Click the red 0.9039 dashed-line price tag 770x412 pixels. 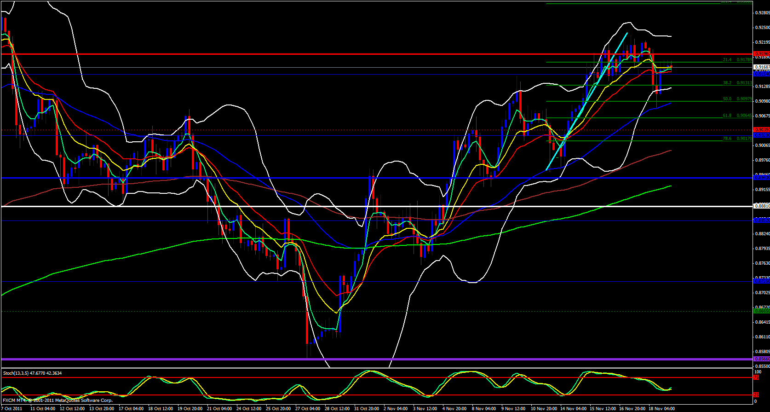pyautogui.click(x=761, y=130)
